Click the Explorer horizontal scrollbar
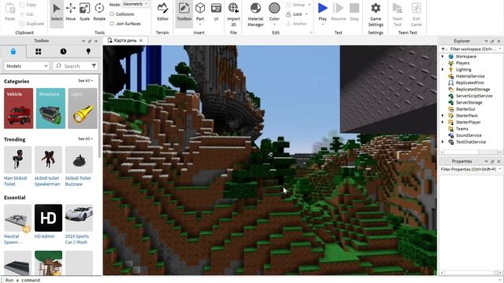The width and height of the screenshot is (504, 283). pos(471,152)
